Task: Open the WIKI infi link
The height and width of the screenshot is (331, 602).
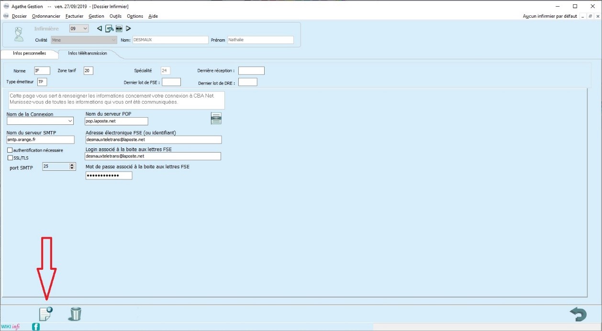Action: pyautogui.click(x=10, y=327)
